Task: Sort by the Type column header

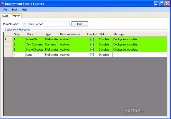Action: click(x=51, y=34)
